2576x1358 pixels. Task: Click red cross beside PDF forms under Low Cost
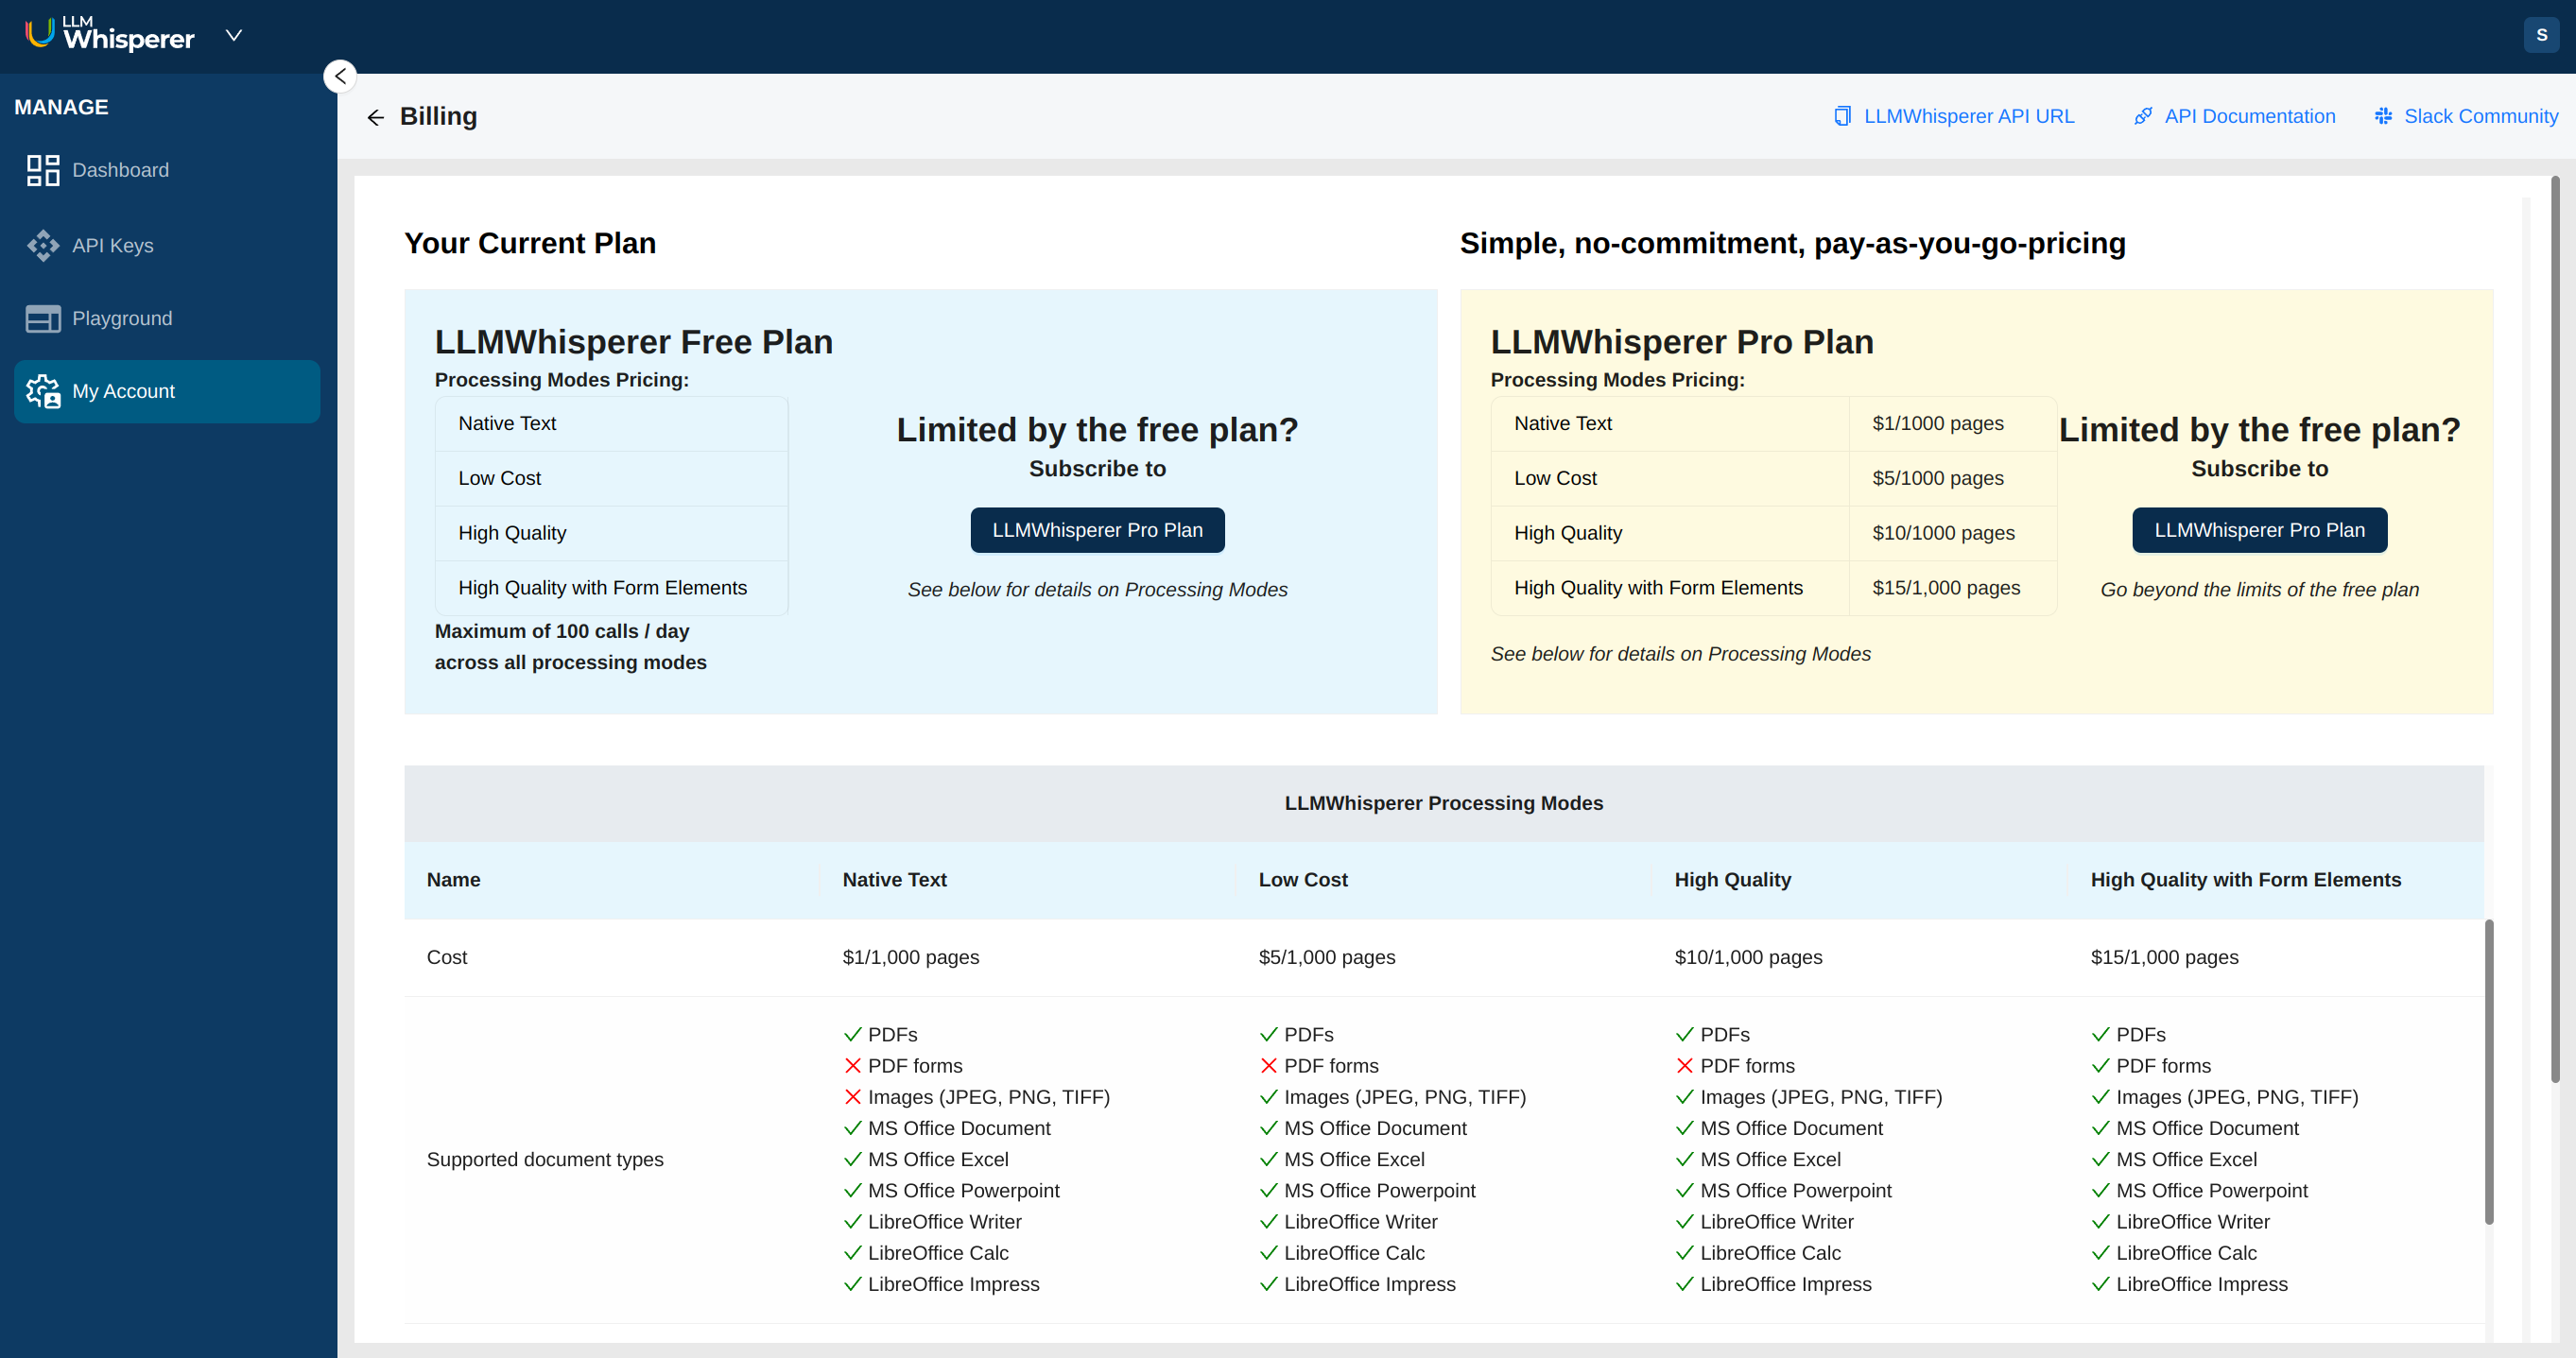point(1268,1066)
